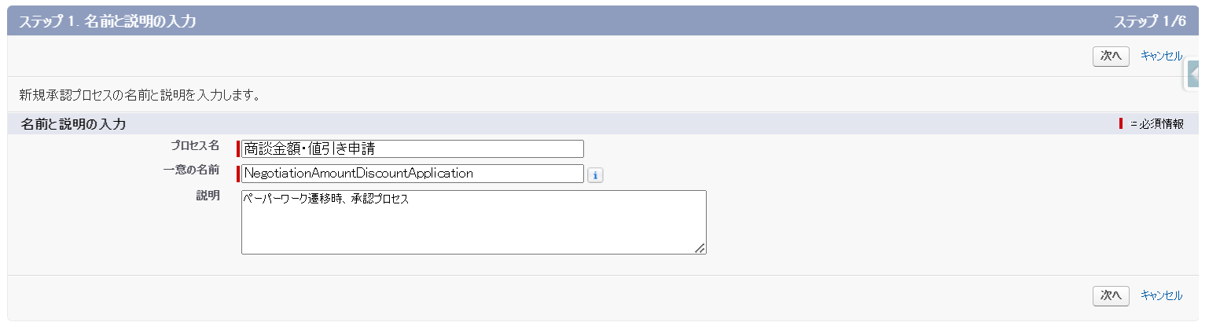
Task: Click the ステップ 1. 名前と説明の入力 title bar
Action: 108,21
